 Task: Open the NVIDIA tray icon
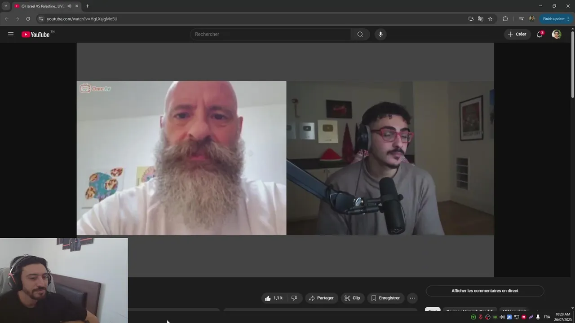495,317
